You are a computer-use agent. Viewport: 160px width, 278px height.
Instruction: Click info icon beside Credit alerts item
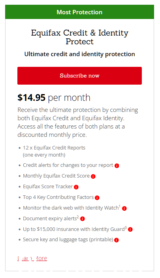point(117,166)
